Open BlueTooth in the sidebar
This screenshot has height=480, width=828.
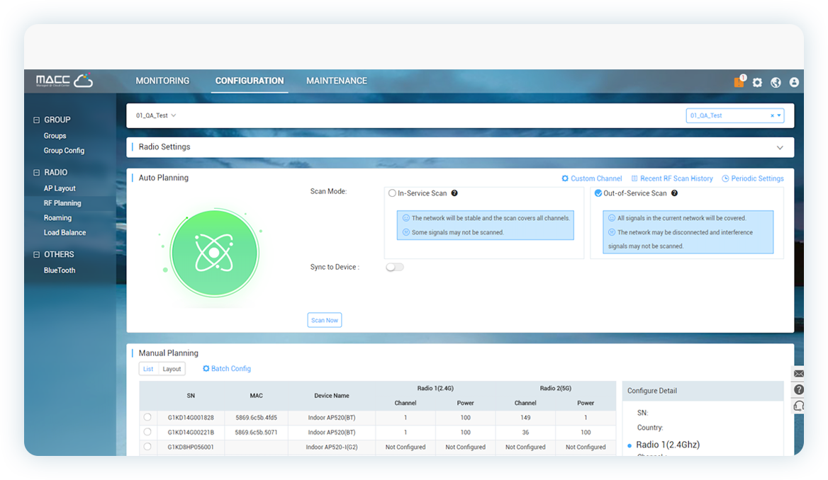point(60,270)
